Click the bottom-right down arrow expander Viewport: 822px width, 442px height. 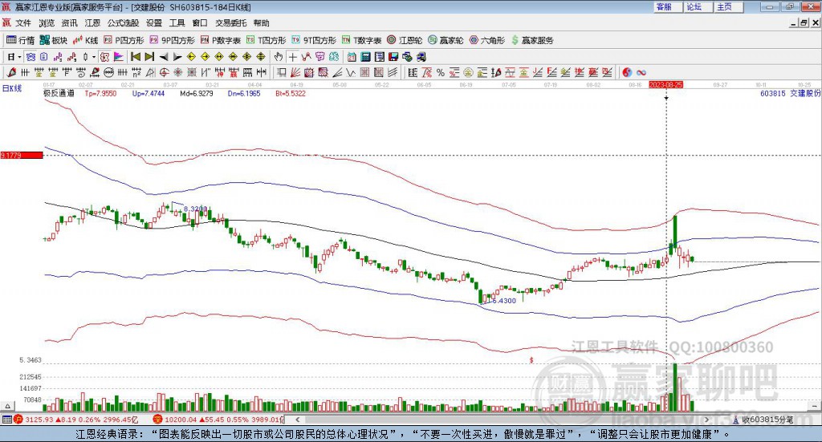pos(814,407)
